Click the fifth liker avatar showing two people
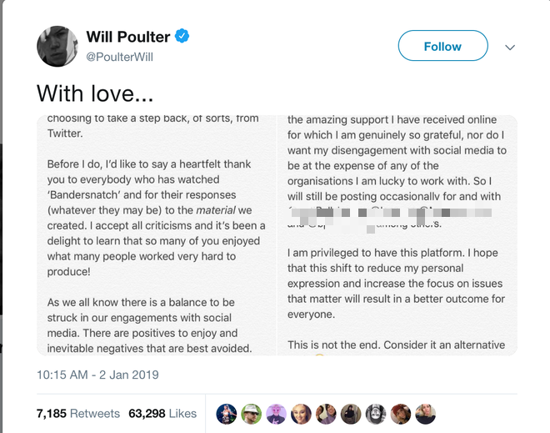550x433 pixels. pos(326,414)
